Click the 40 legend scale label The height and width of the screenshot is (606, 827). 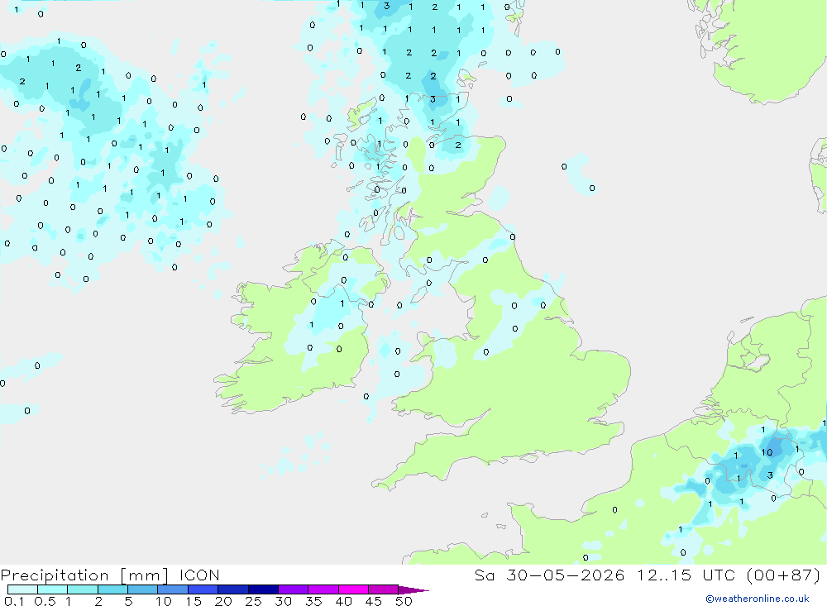[x=343, y=601]
